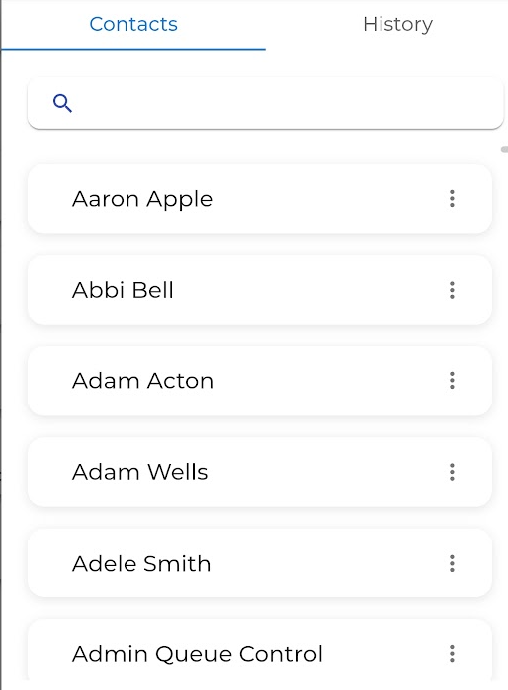The width and height of the screenshot is (508, 690).
Task: Select the Contacts tab
Action: [133, 24]
